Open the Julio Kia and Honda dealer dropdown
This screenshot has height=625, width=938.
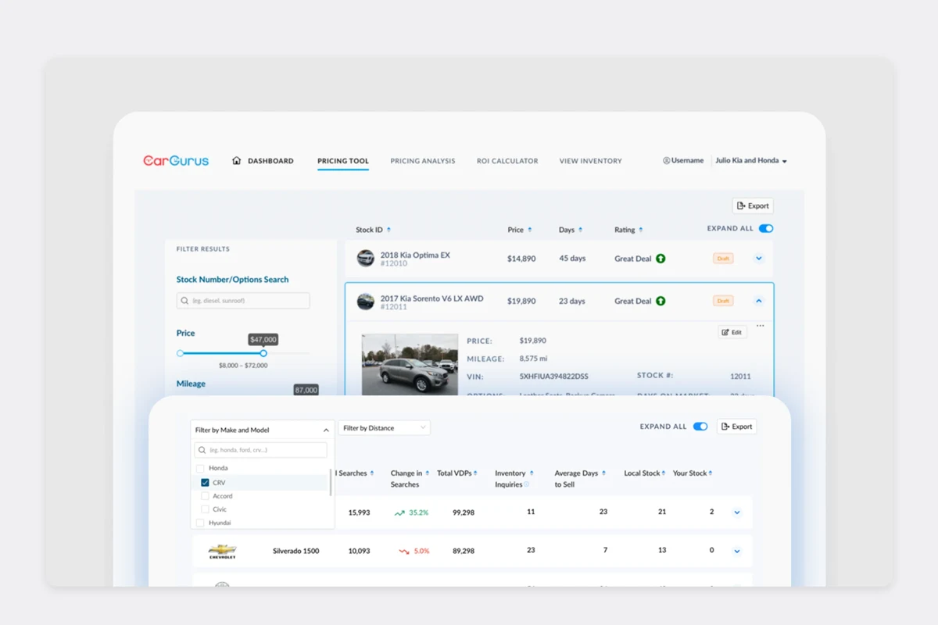751,160
